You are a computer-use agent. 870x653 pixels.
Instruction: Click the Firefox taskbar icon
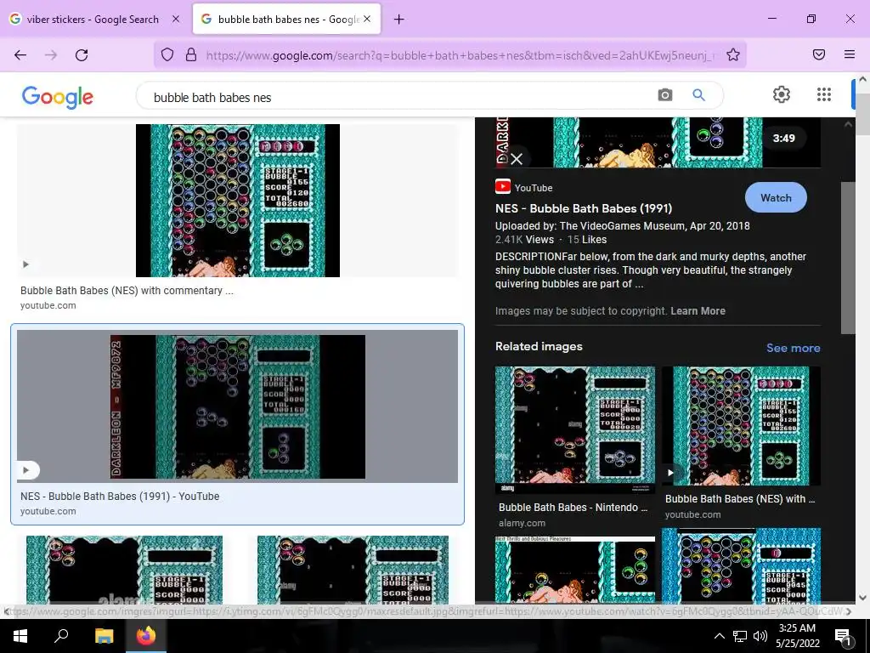click(146, 636)
